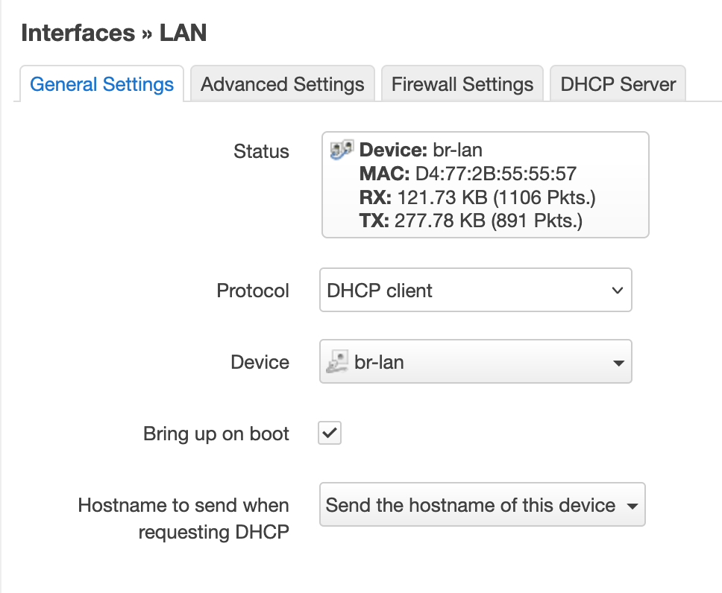Click the Status information box

click(x=486, y=185)
